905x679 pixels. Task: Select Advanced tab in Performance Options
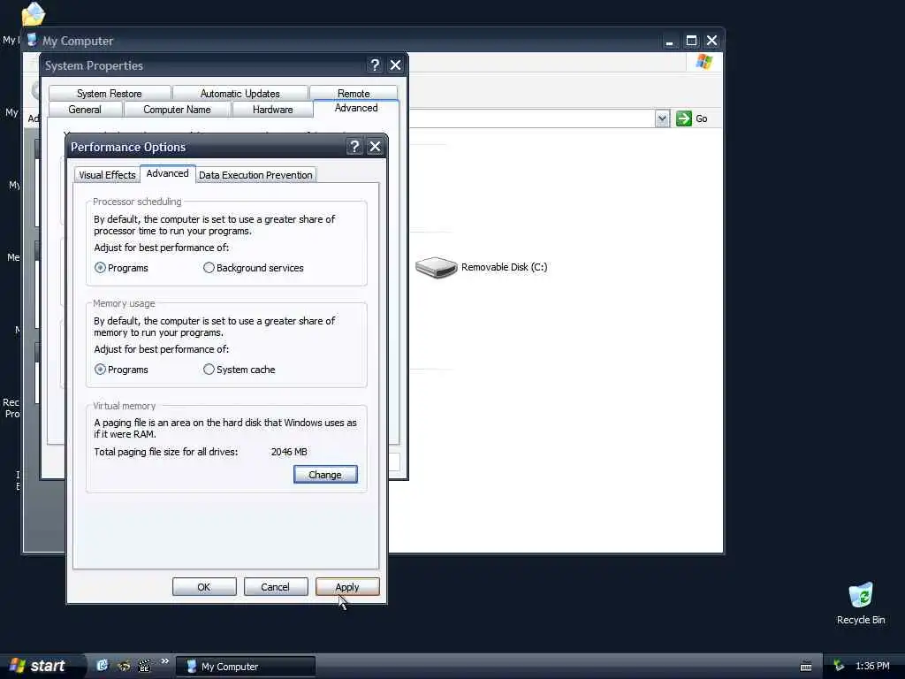167,173
